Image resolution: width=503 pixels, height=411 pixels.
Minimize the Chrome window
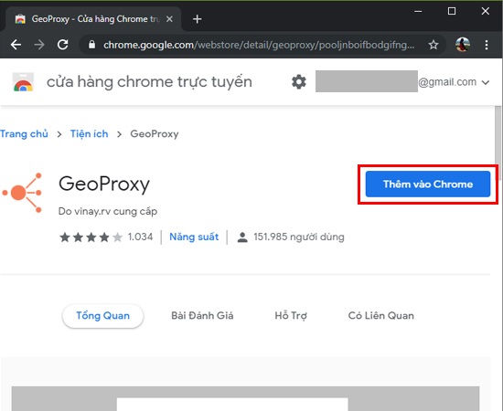coord(418,11)
